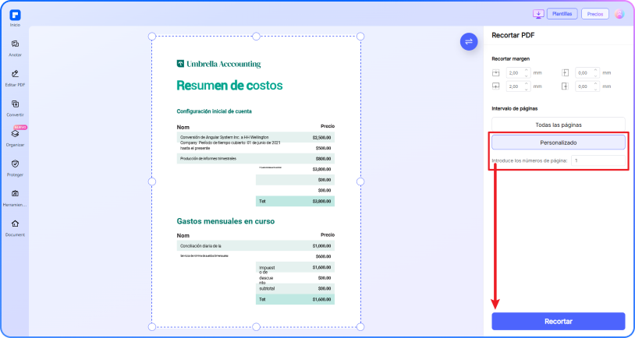Open the Inicio home logo
The image size is (635, 338).
(x=15, y=16)
